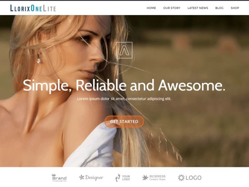Click the Get Started button
This screenshot has width=249, height=187.
tap(124, 121)
